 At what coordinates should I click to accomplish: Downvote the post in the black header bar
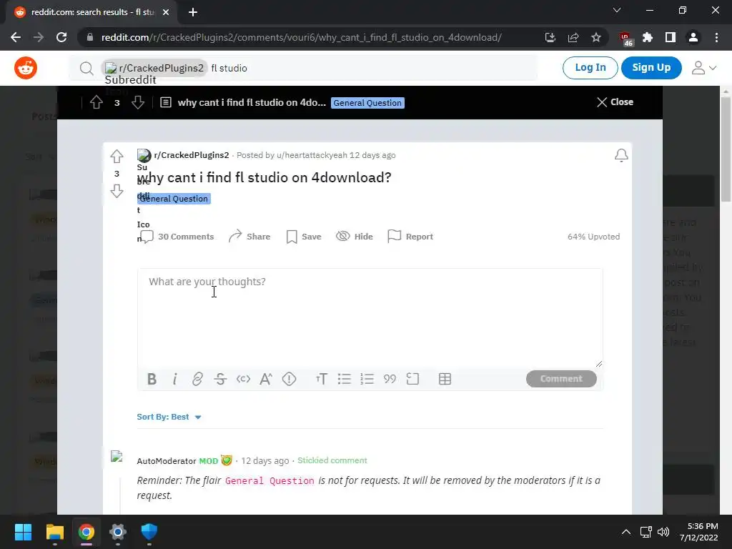(138, 102)
